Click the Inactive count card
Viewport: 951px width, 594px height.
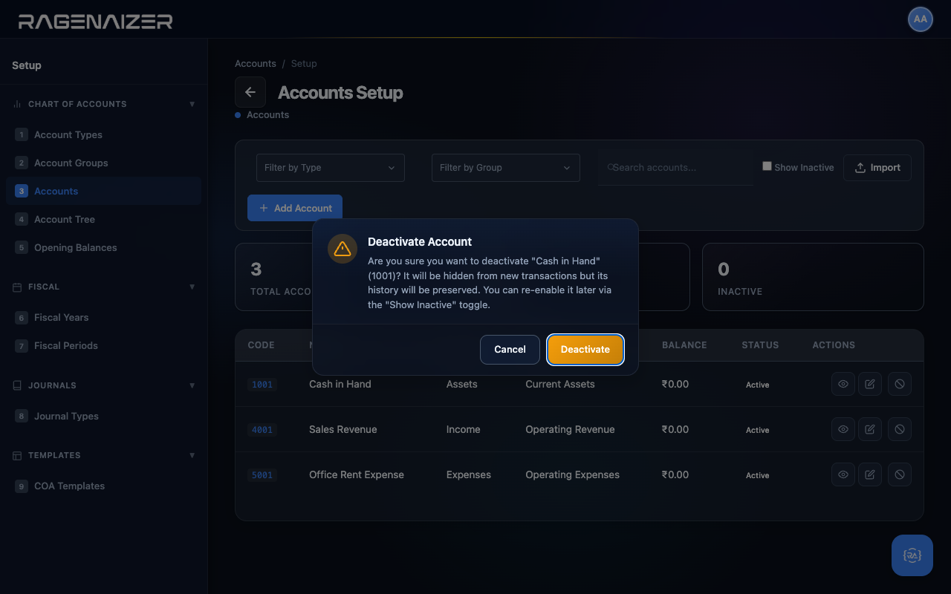(x=813, y=277)
